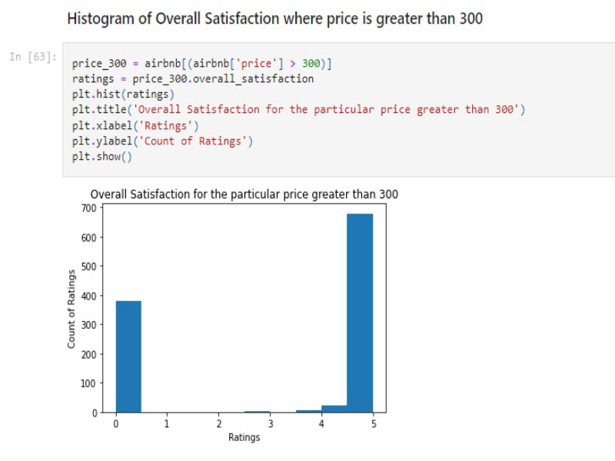The height and width of the screenshot is (461, 615).
Task: Click the 700 tick on y-axis
Action: (88, 208)
